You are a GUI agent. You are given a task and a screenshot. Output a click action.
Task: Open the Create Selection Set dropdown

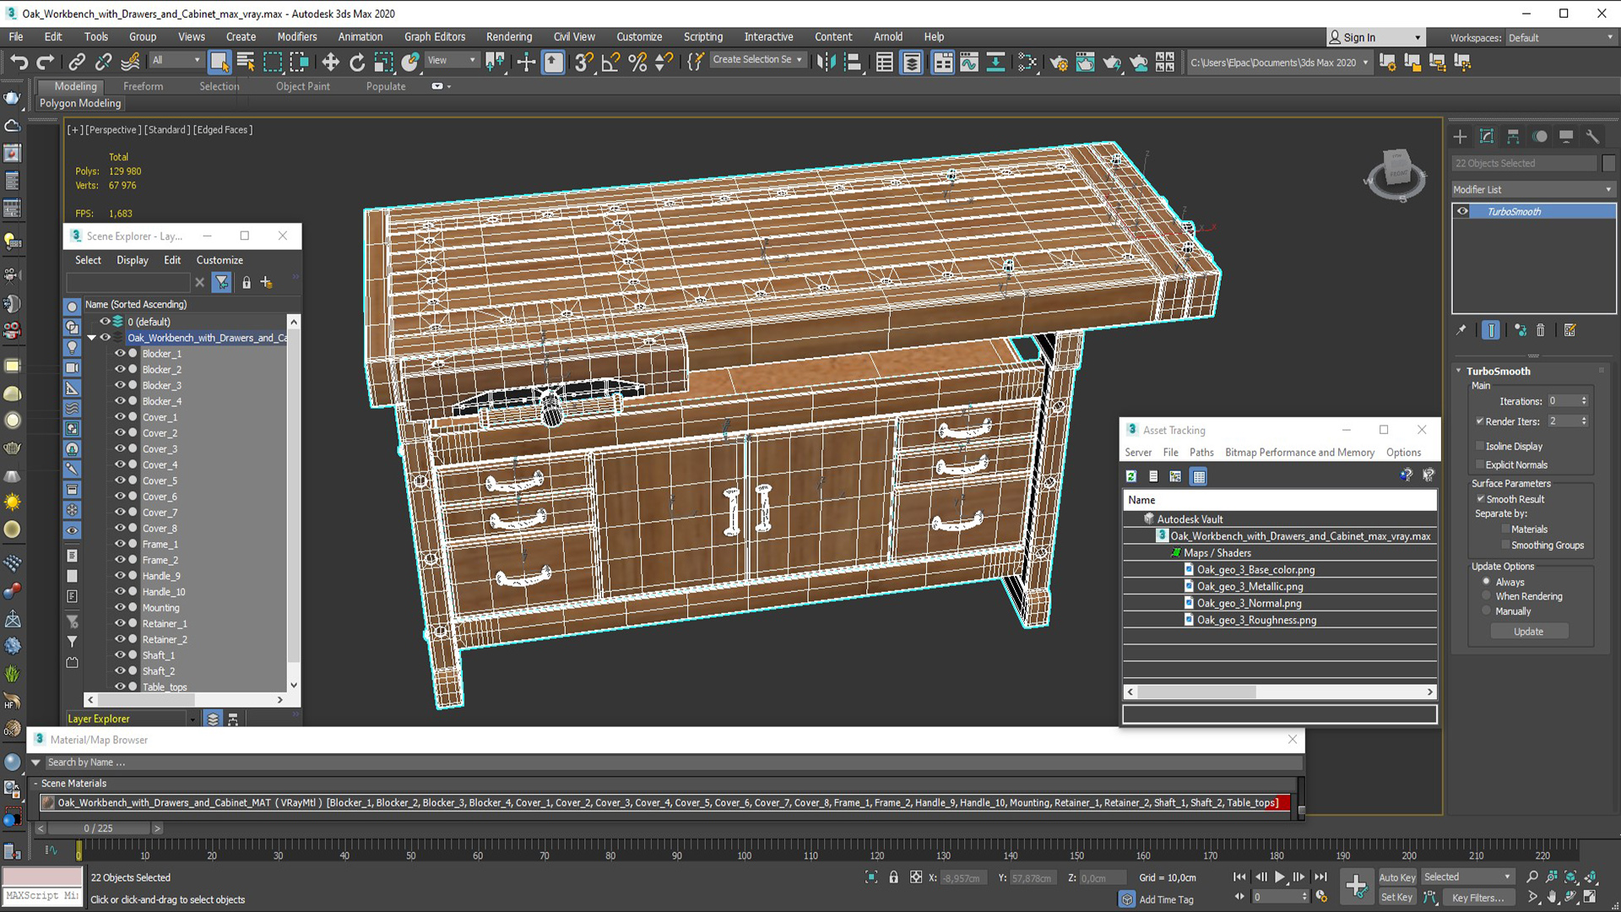pyautogui.click(x=757, y=60)
